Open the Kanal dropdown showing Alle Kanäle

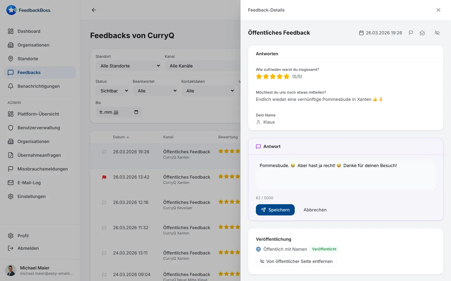coord(203,66)
